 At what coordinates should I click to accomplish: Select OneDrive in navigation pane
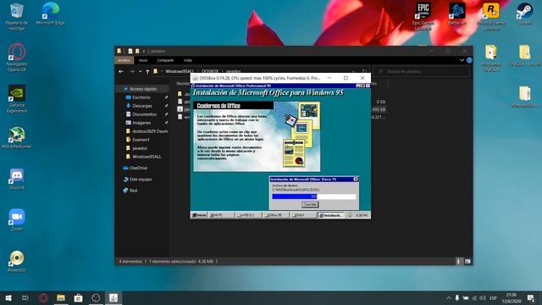pos(138,168)
